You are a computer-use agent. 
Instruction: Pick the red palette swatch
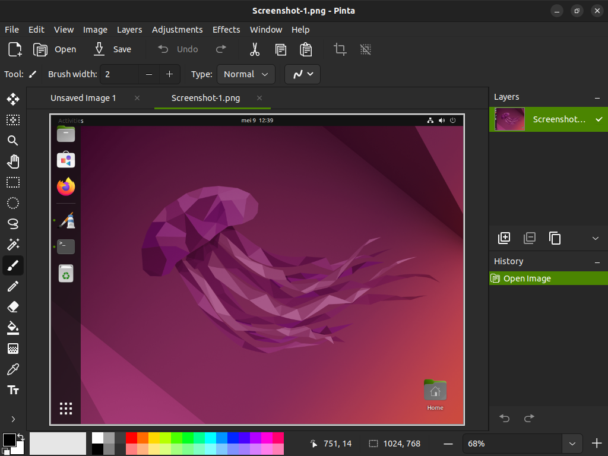(131, 438)
